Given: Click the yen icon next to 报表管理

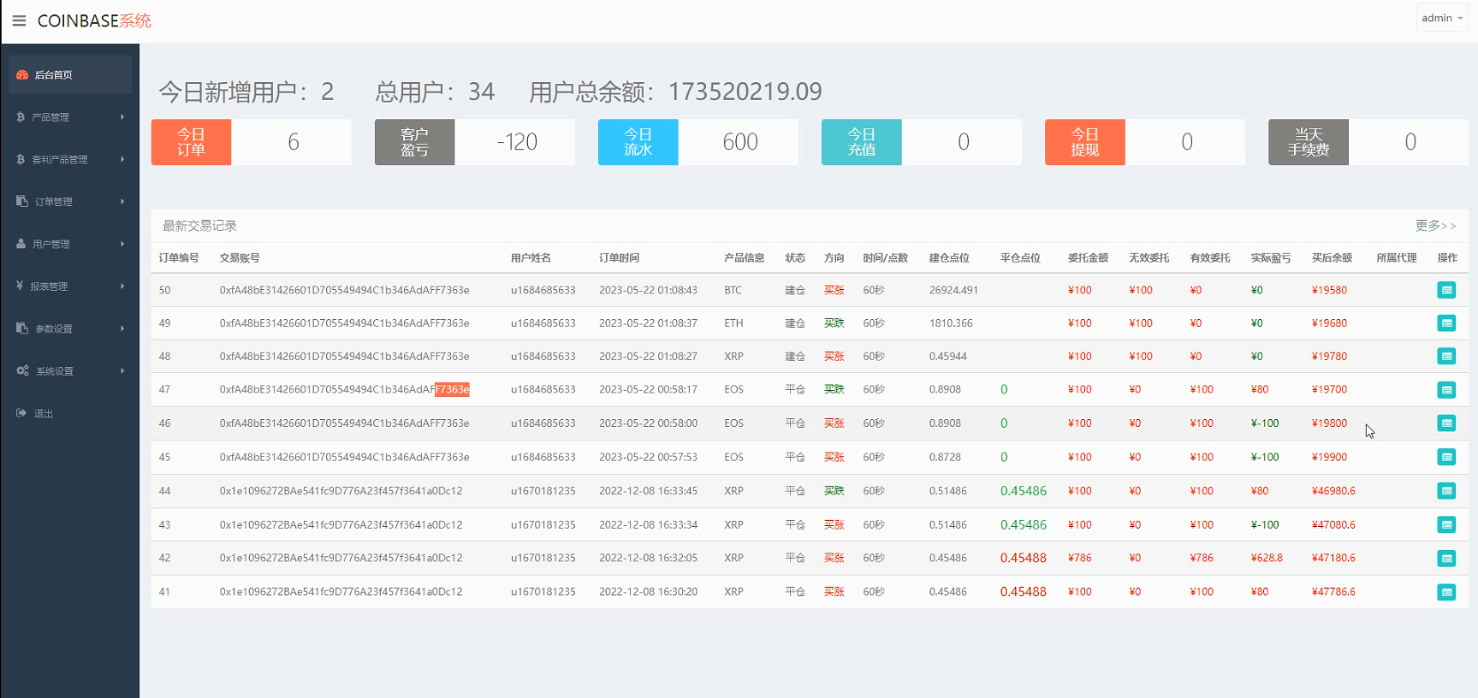Looking at the screenshot, I should 20,286.
